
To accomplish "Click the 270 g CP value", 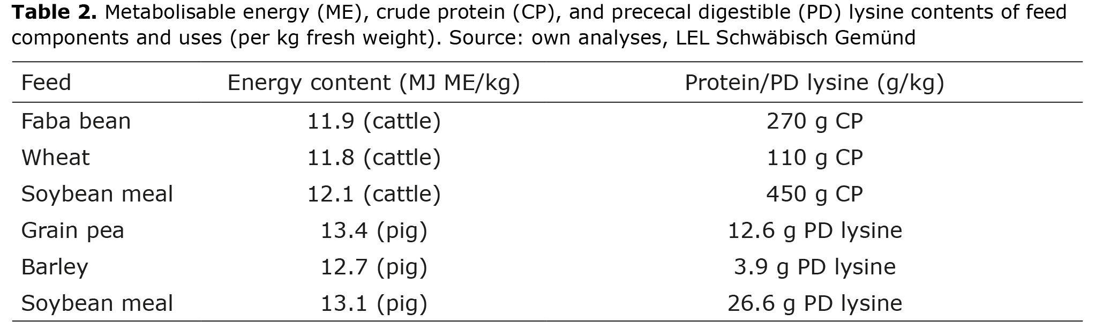I will point(815,122).
